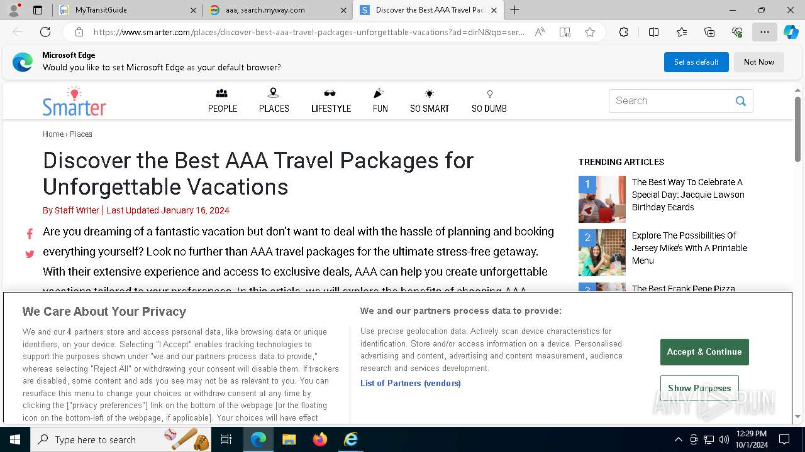Click thumbnail of trending article 1
805x452 pixels.
tap(602, 199)
